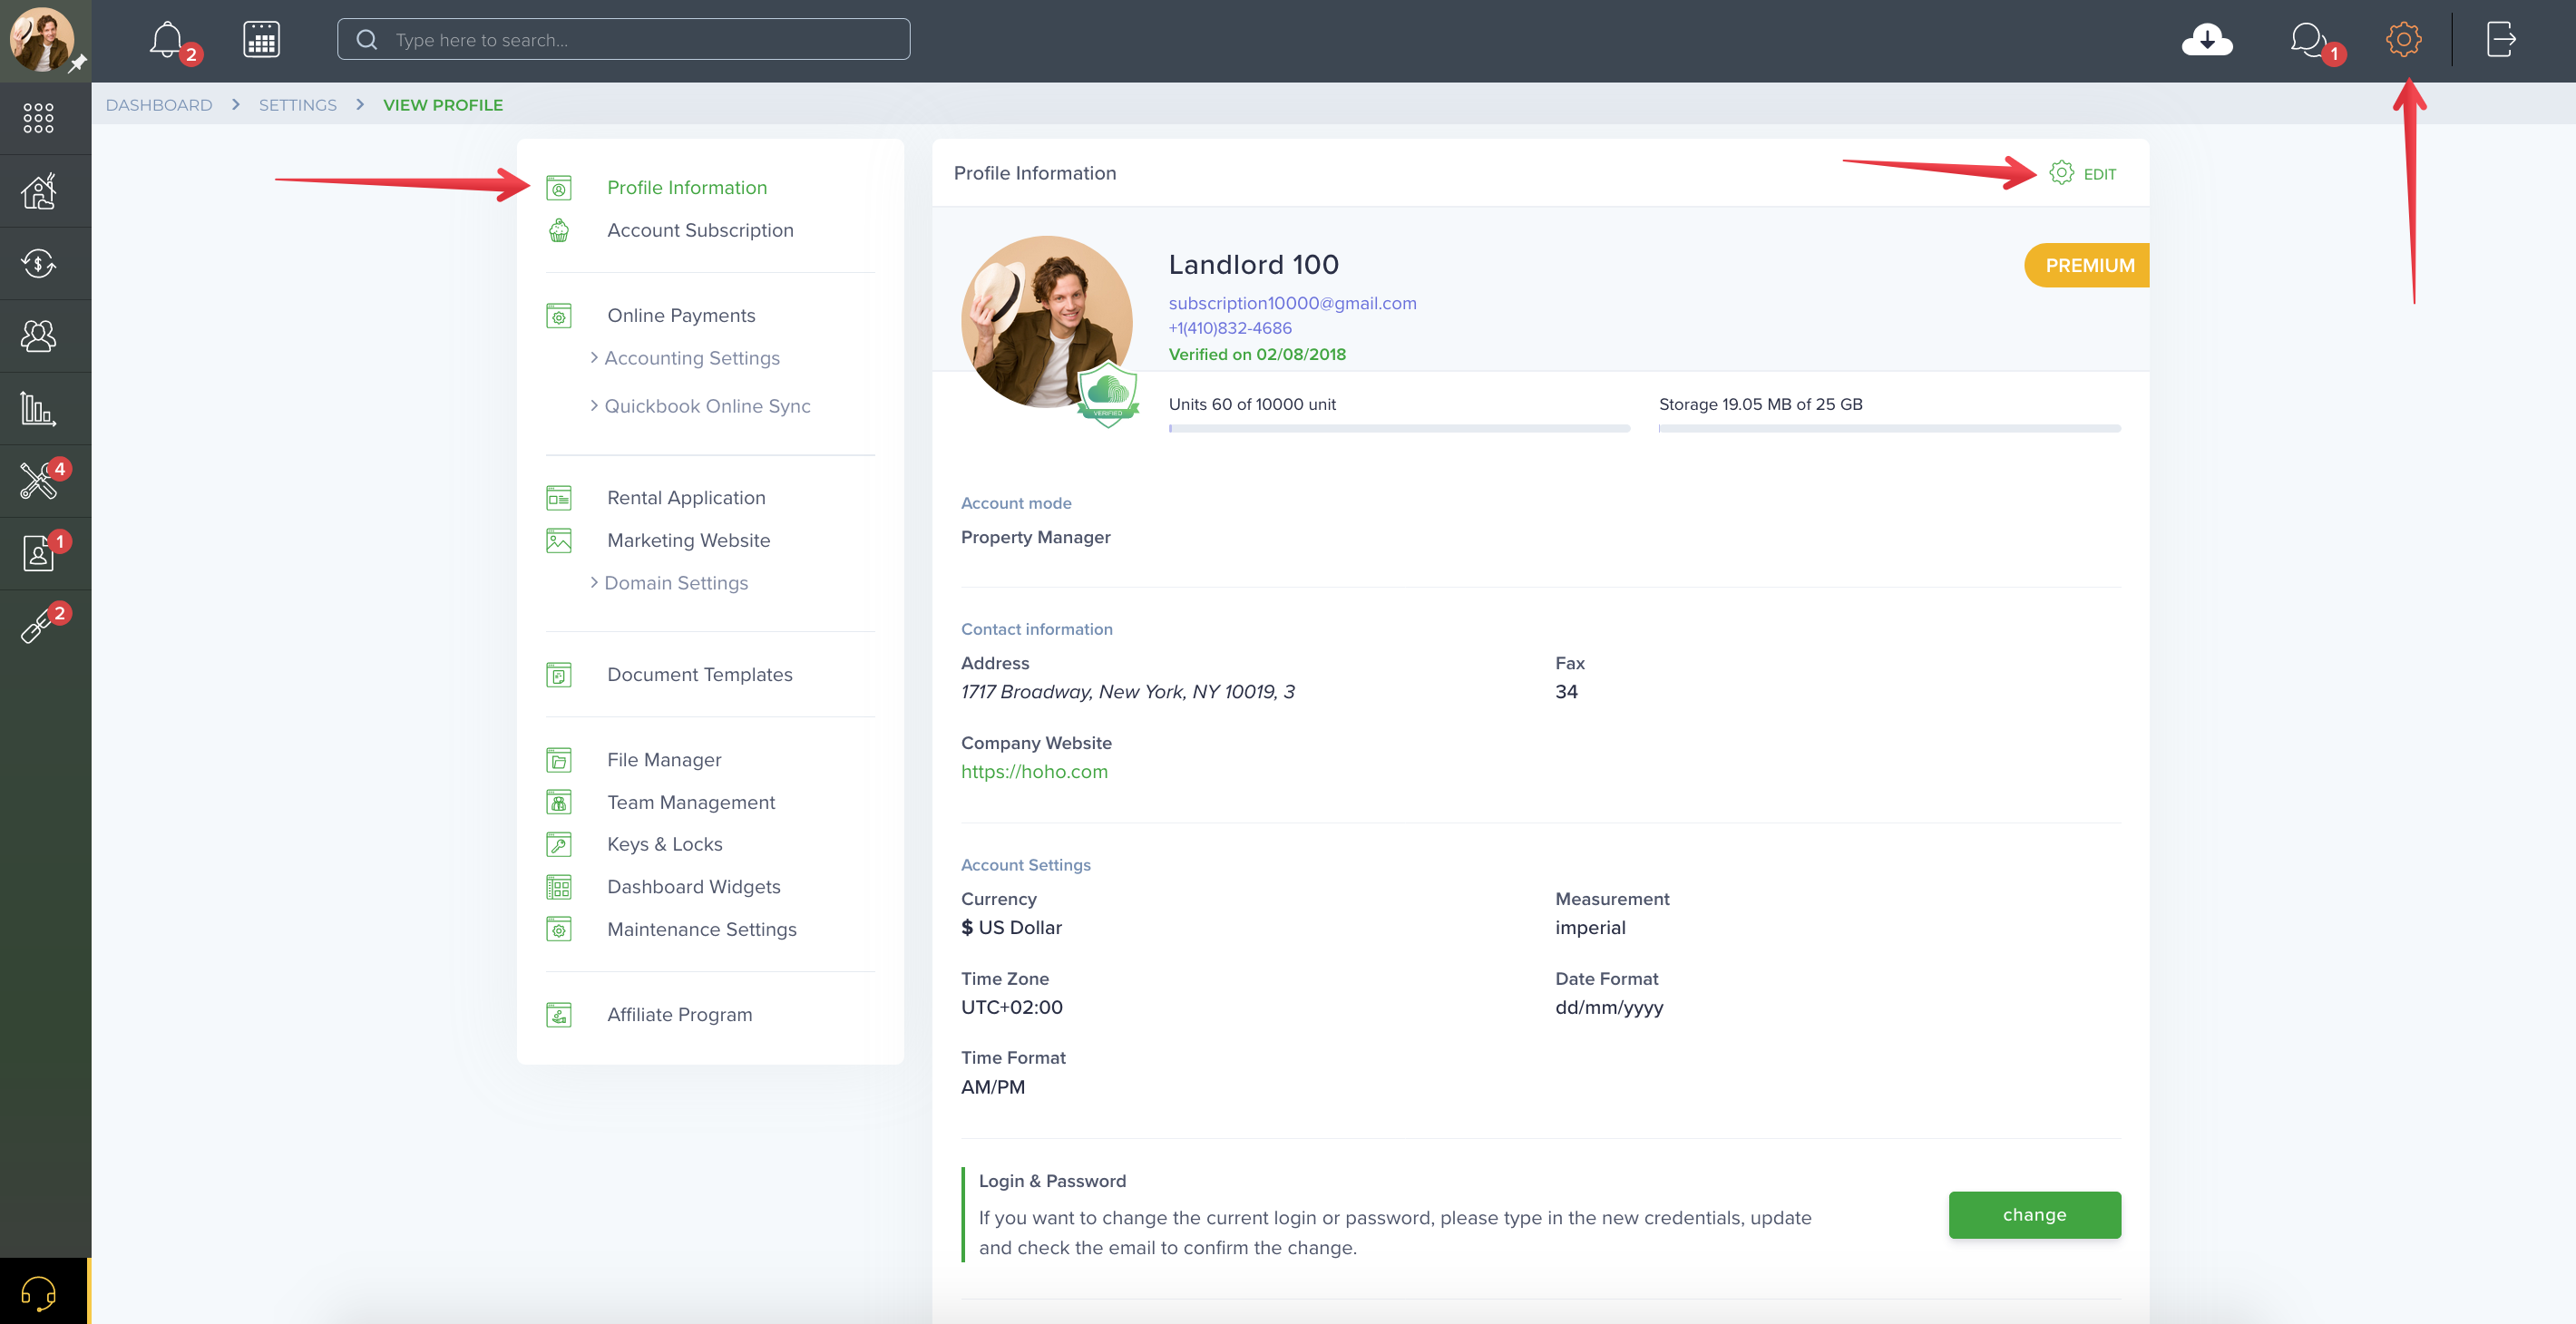Image resolution: width=2576 pixels, height=1324 pixels.
Task: Click EDIT on Profile Information
Action: (x=2083, y=174)
